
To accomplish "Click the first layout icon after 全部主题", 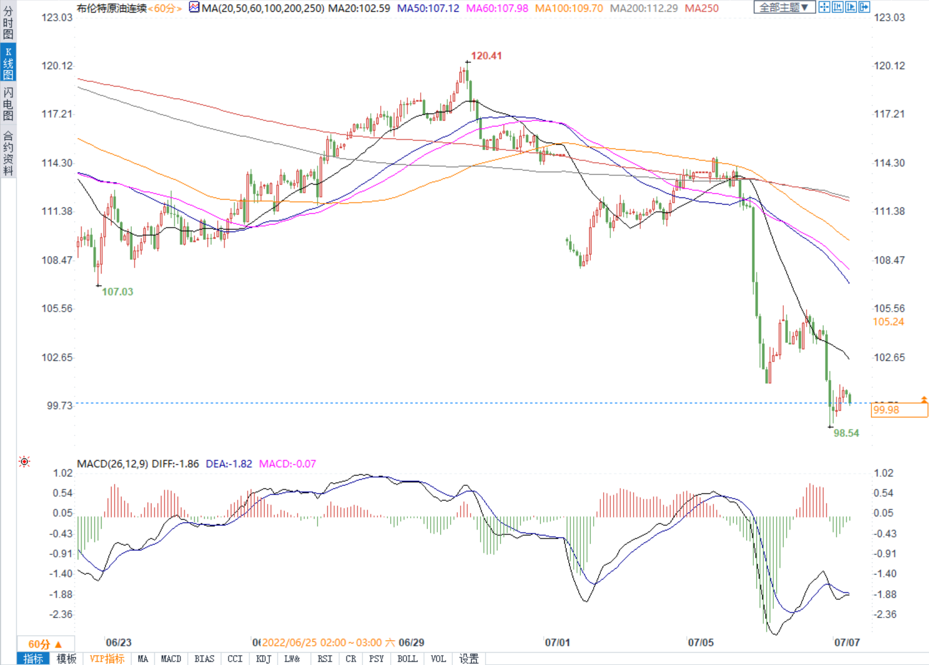I will (x=824, y=7).
